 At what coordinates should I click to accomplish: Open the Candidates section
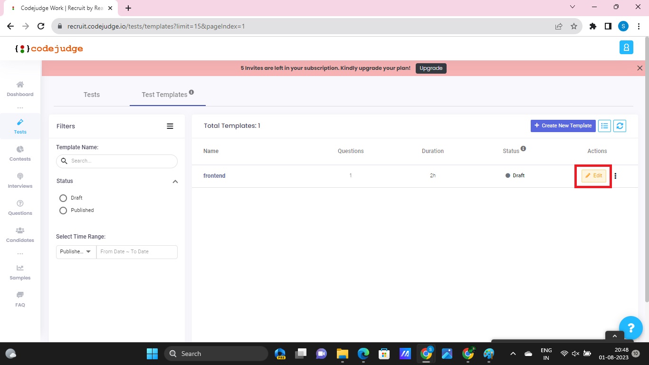pyautogui.click(x=20, y=235)
